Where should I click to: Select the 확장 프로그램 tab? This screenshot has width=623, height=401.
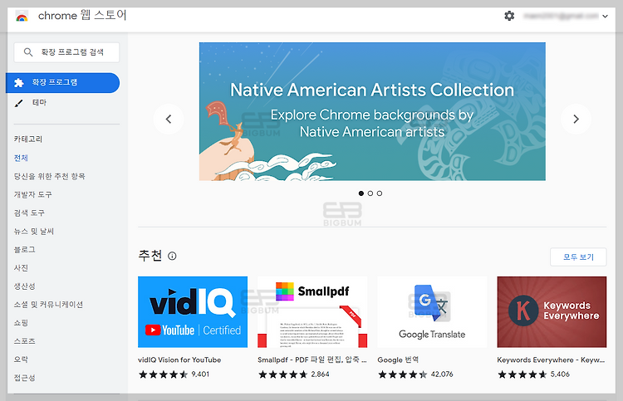tap(63, 82)
